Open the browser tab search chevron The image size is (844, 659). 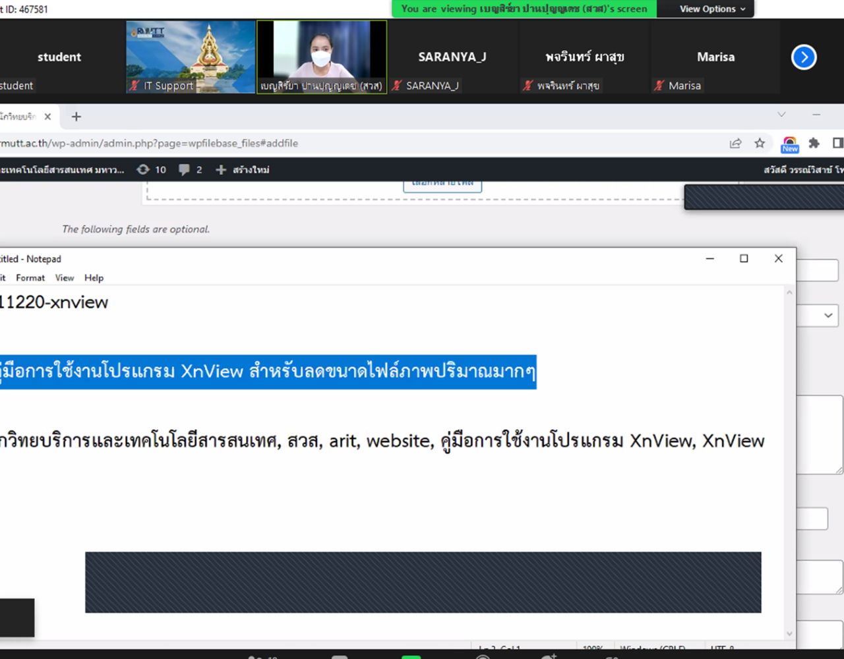(x=781, y=115)
